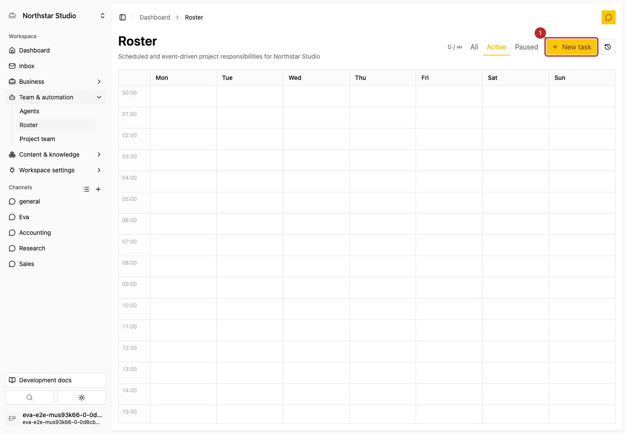Open the Northstar Studio workspace switcher
The height and width of the screenshot is (434, 626).
[56, 16]
